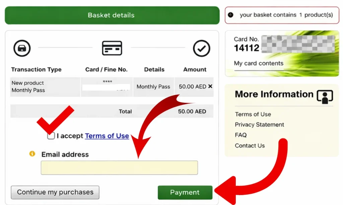Click the Card / Fine No. column header
This screenshot has width=343, height=205.
coord(106,69)
